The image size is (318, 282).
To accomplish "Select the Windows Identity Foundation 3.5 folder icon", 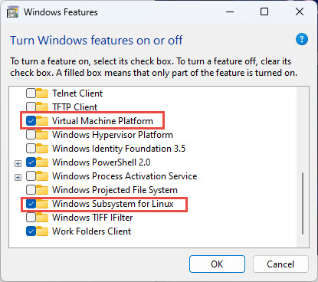I will click(x=42, y=149).
